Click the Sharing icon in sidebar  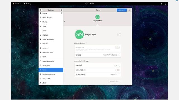(41, 22)
